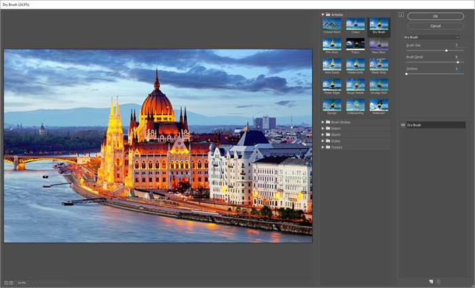The height and width of the screenshot is (288, 475).
Task: Click the new effect layer icon
Action: click(430, 281)
